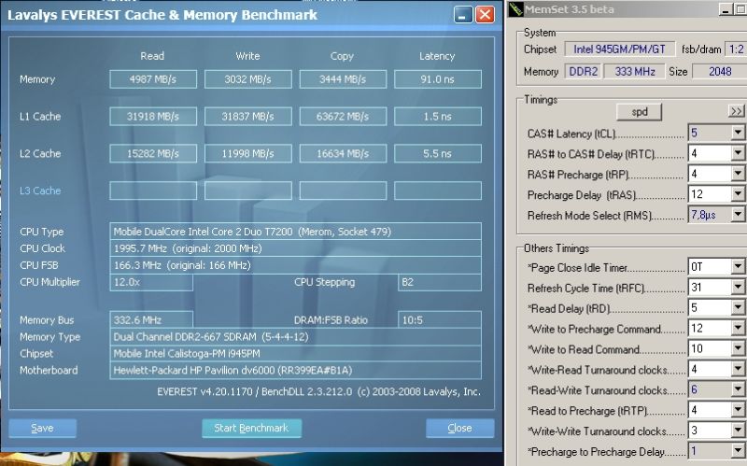Click the spd button in MemSet Timings
747x466 pixels.
coord(640,111)
